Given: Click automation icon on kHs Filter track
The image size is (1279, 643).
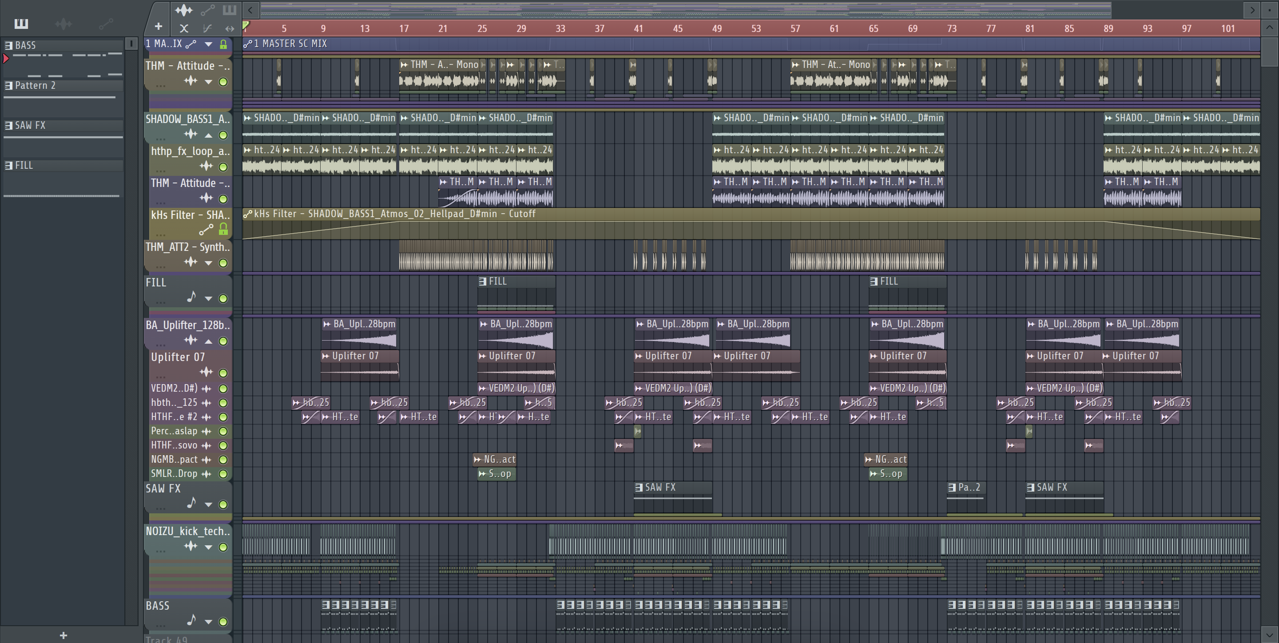Looking at the screenshot, I should point(206,230).
